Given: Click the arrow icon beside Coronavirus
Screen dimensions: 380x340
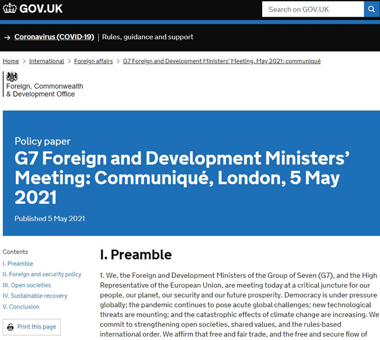Looking at the screenshot, I should [x=7, y=37].
